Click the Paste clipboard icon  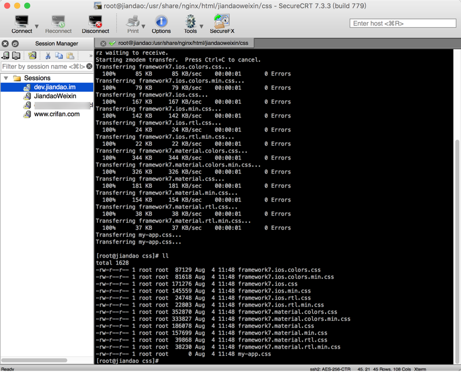pos(70,55)
